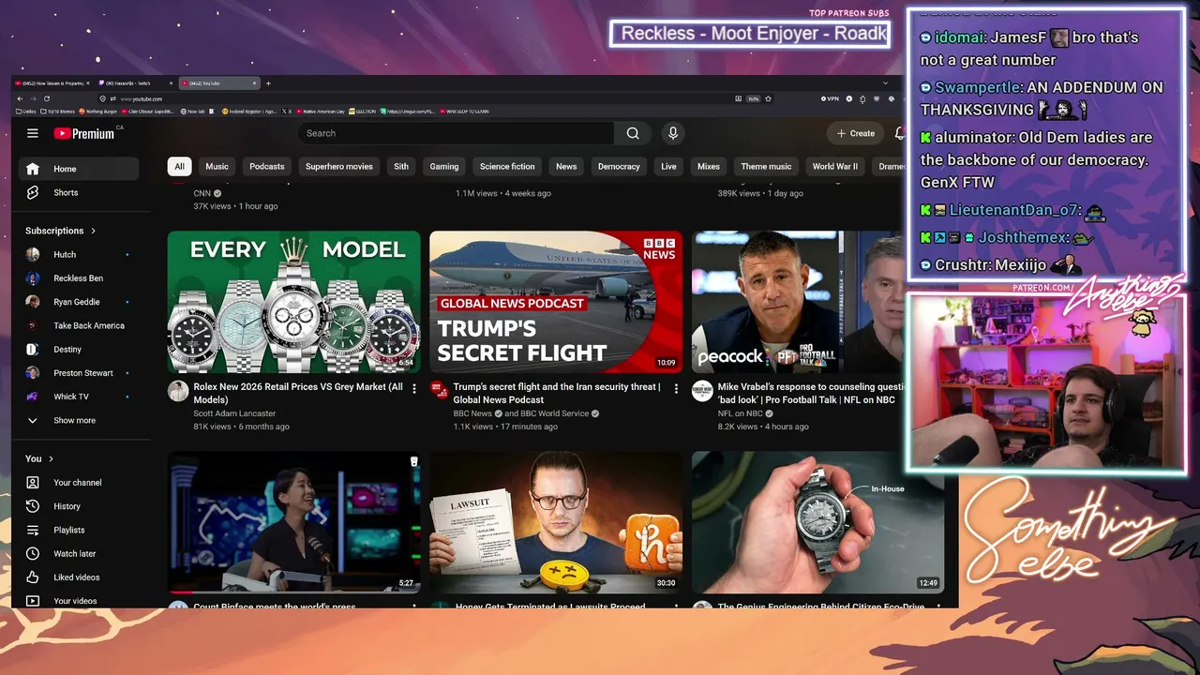Click the Create button
This screenshot has width=1200, height=675.
point(855,133)
